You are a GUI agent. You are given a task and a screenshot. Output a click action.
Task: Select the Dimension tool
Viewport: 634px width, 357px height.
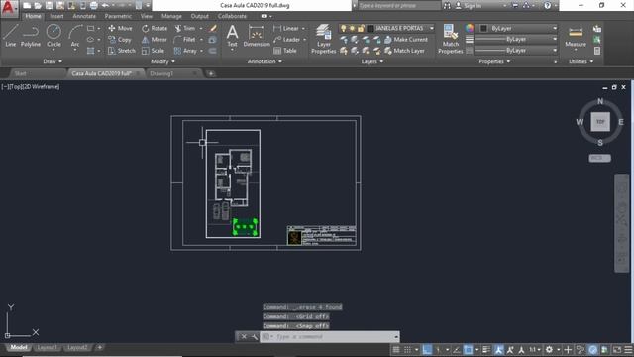257,36
